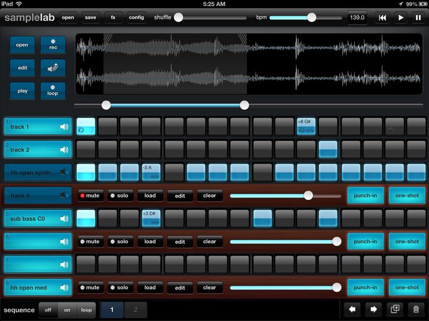
Task: Click the blue play sample button
Action: click(x=22, y=91)
